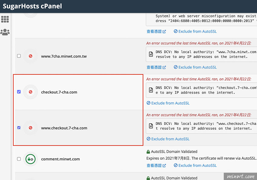This screenshot has height=180, width=257.
Task: Exclude www.checkout.7-cha.com from AutoSSL
Action: tap(168, 139)
